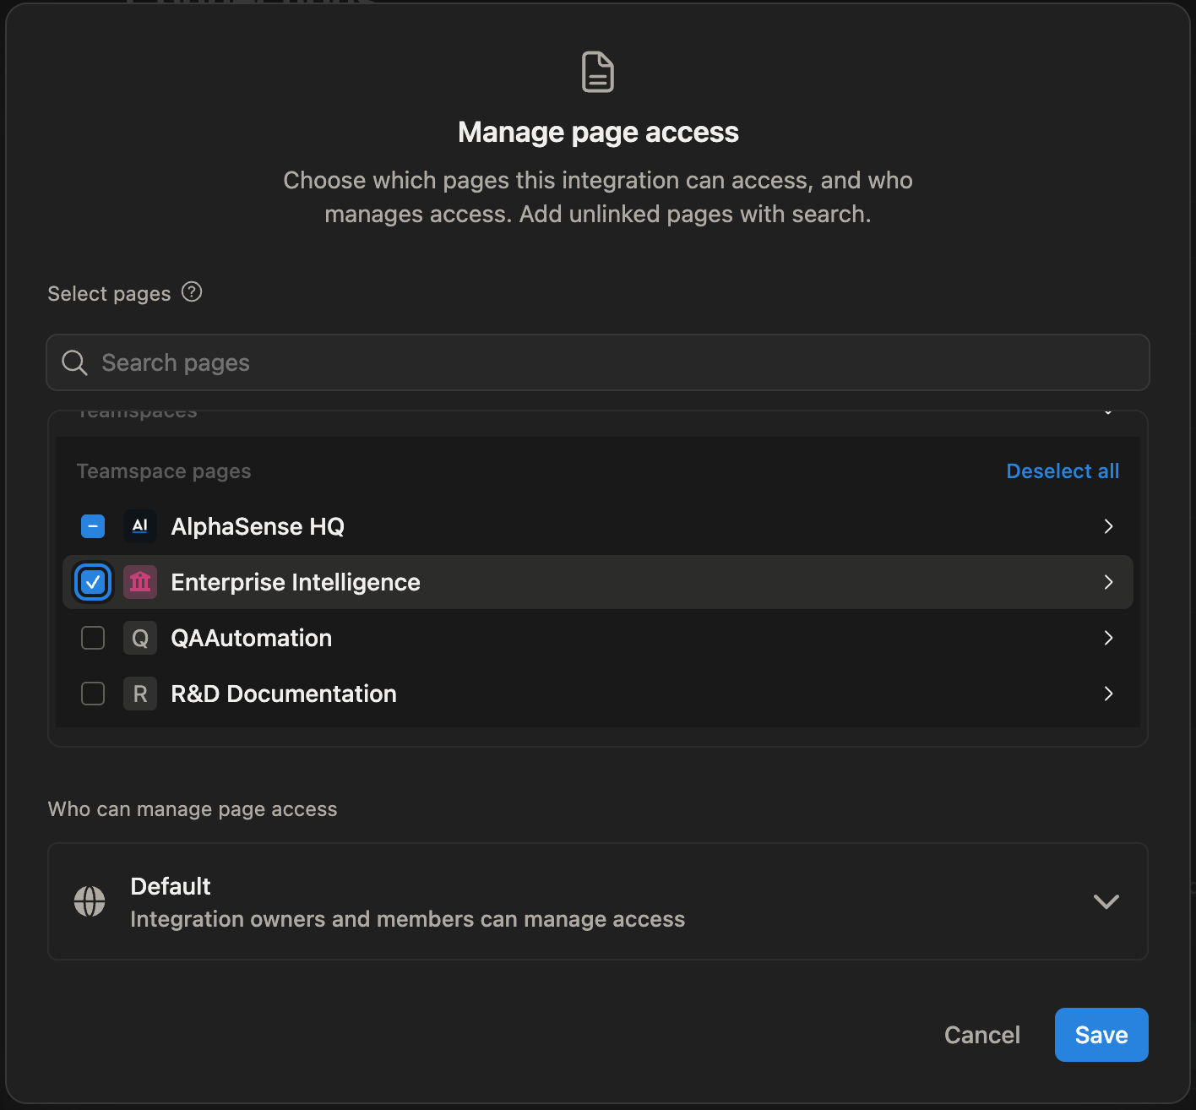
Task: Click the globe icon next to Default
Action: click(90, 901)
